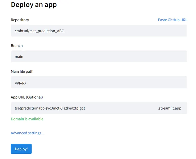
Task: Click the tsetpredictionabc-syc3mctj6ls2kedztpjgdt subdomain text
Action: click(x=50, y=108)
